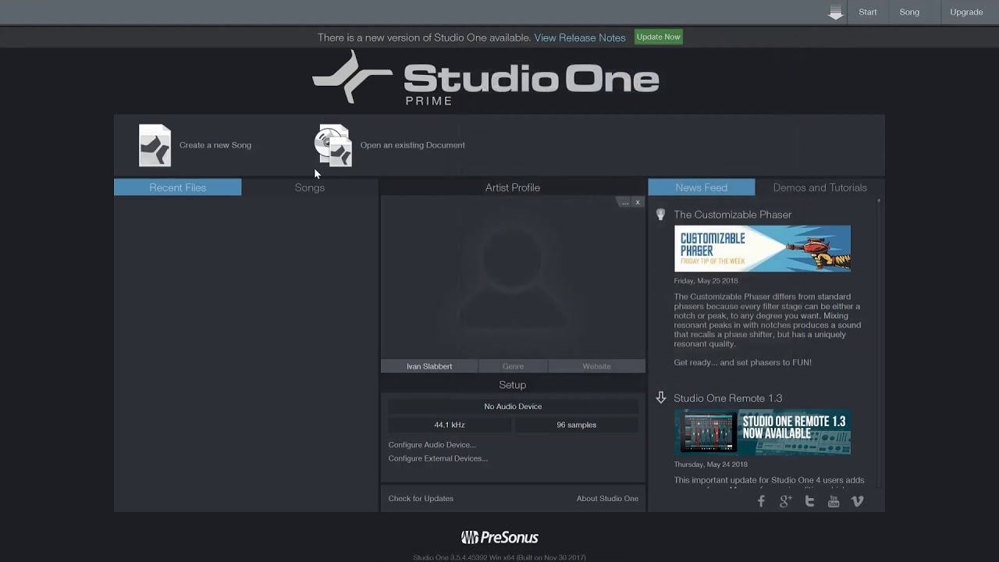999x562 pixels.
Task: Click the lightbulb icon beside Customizable Phaser
Action: (660, 215)
